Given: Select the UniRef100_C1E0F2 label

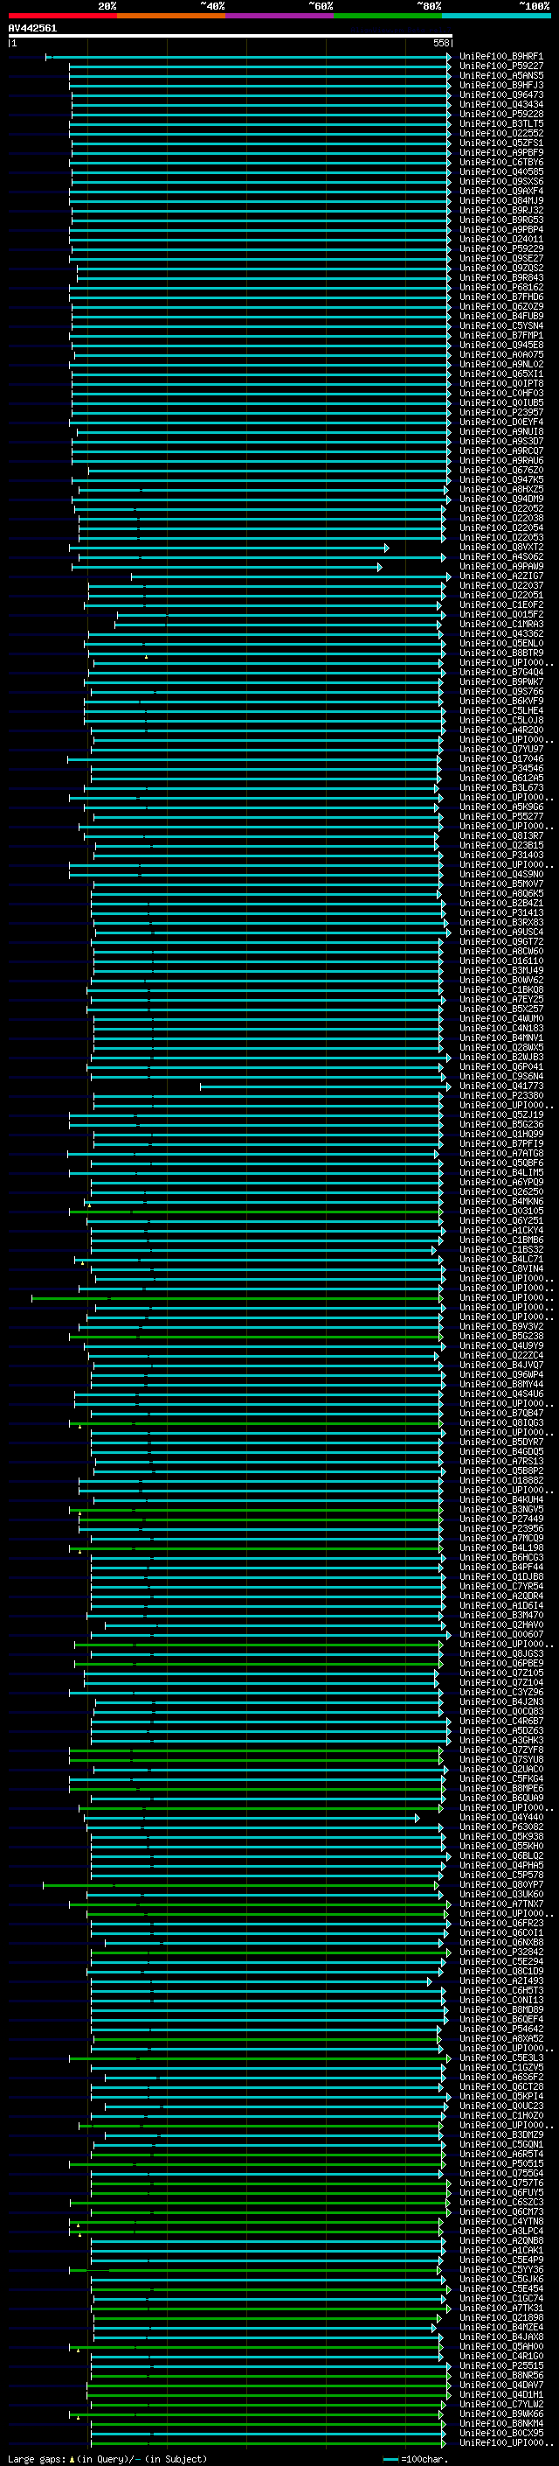Looking at the screenshot, I should (x=501, y=605).
